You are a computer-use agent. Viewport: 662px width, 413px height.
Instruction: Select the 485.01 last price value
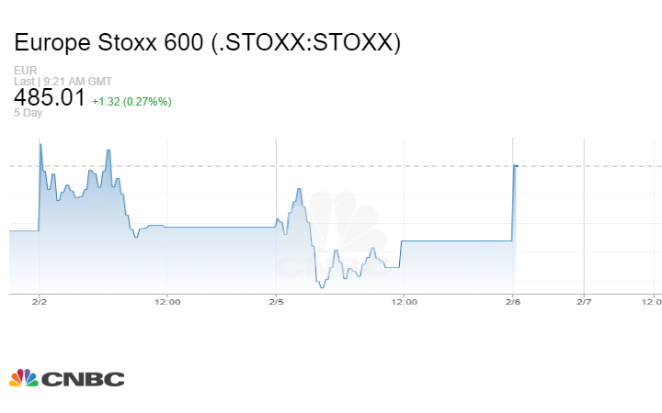coord(50,97)
